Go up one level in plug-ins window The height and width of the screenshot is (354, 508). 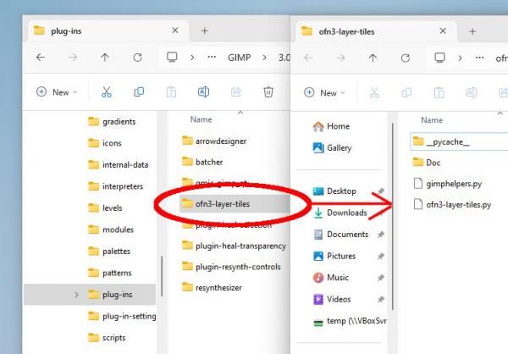(105, 58)
